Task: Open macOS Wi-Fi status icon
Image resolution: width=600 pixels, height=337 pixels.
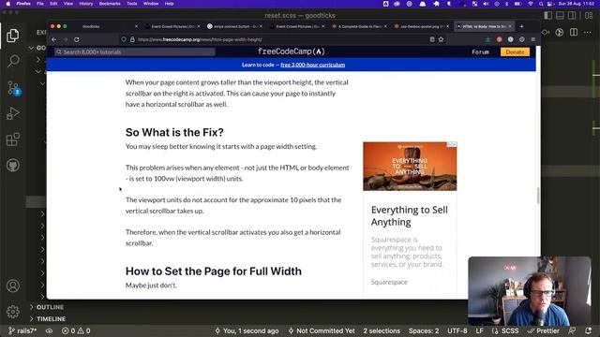Action: 531,4
